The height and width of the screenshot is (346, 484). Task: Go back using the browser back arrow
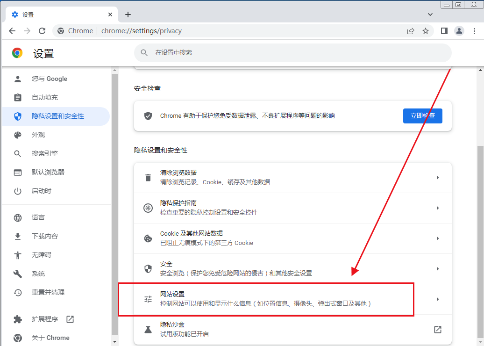tap(12, 31)
